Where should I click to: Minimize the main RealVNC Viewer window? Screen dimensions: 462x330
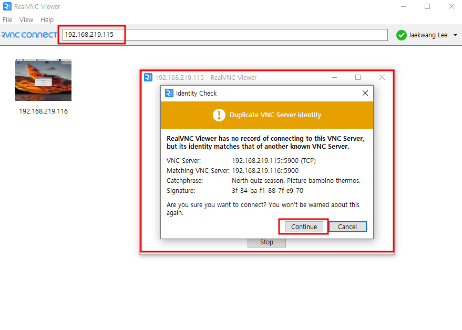tap(404, 6)
